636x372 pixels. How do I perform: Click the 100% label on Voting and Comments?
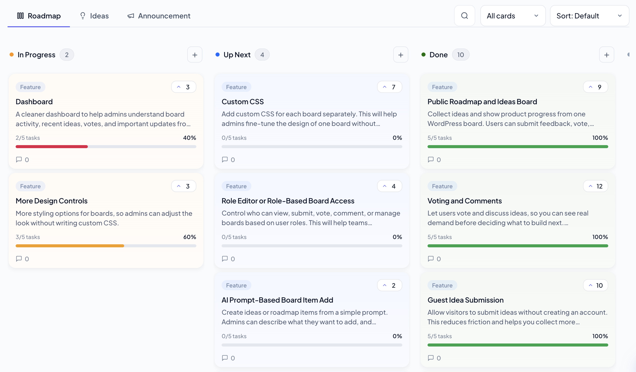pyautogui.click(x=600, y=237)
